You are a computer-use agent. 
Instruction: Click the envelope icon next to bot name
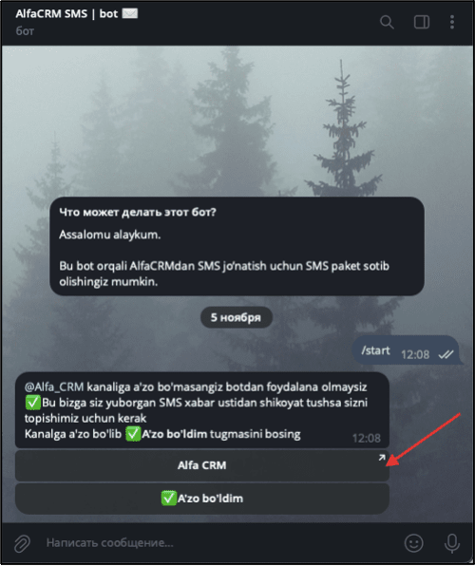pos(130,13)
